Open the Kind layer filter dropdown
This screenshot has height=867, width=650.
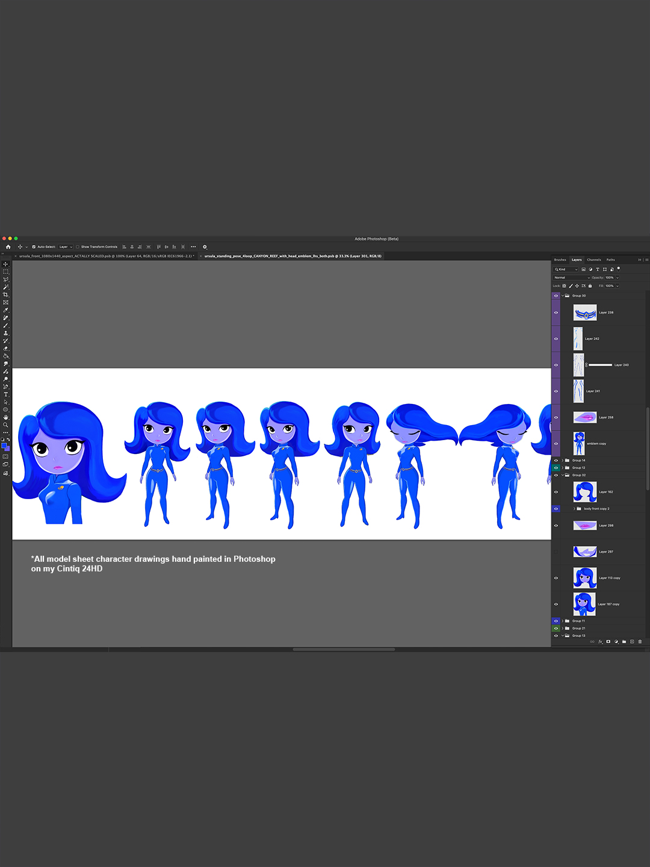pyautogui.click(x=566, y=269)
